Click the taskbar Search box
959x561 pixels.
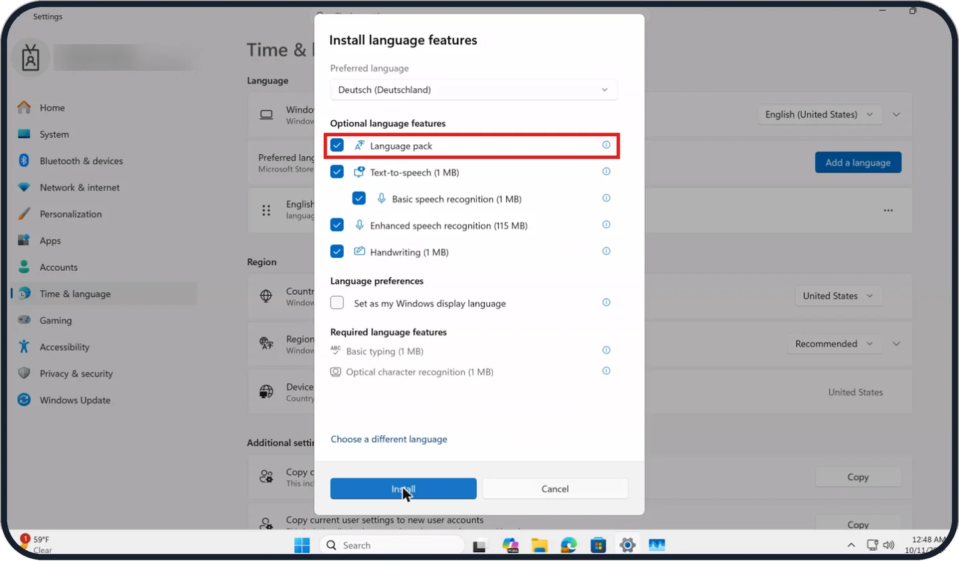(x=391, y=545)
